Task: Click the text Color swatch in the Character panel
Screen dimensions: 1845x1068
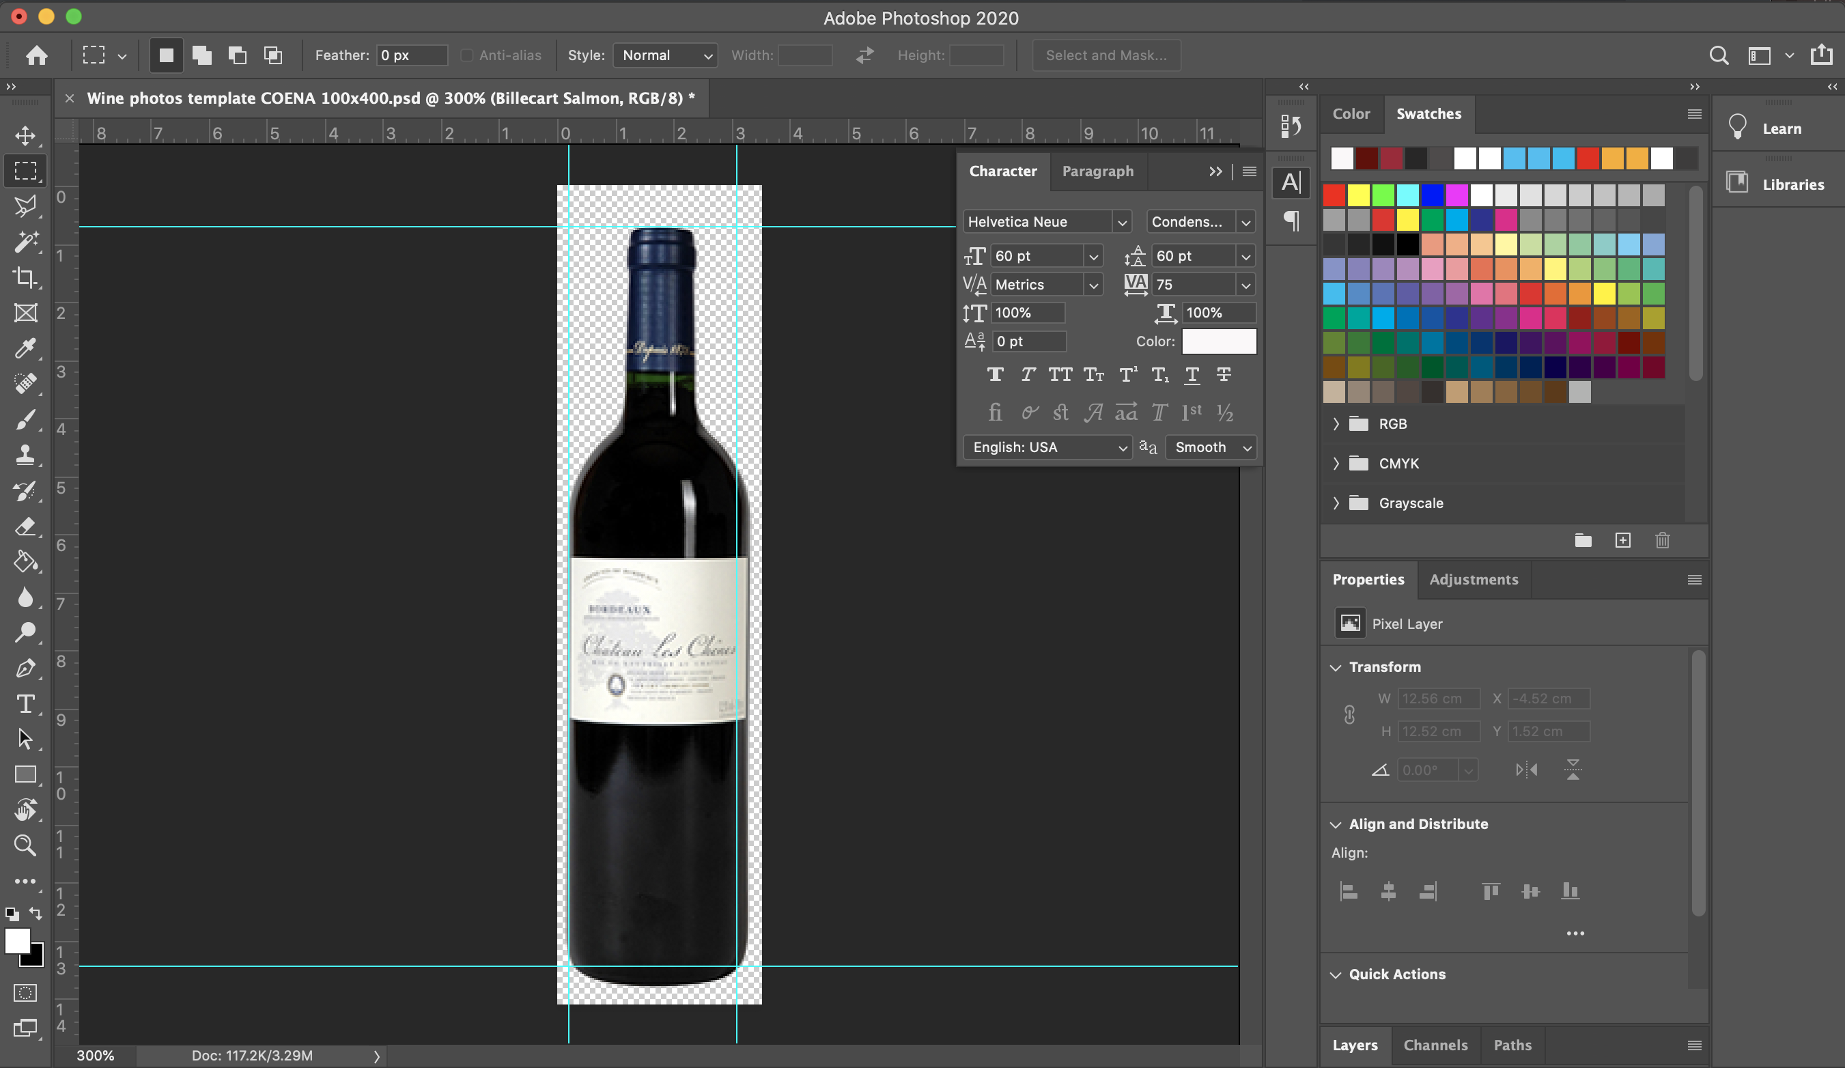Action: point(1218,341)
